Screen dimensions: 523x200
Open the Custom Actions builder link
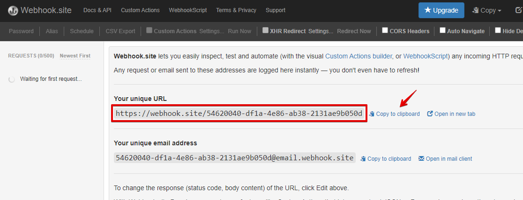click(359, 56)
